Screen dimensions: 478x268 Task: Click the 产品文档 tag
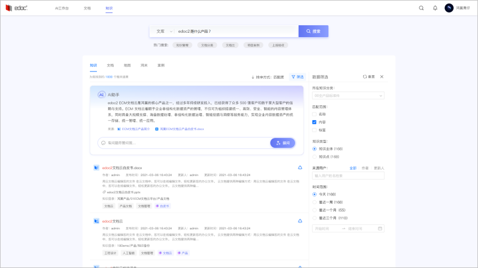[125, 206]
